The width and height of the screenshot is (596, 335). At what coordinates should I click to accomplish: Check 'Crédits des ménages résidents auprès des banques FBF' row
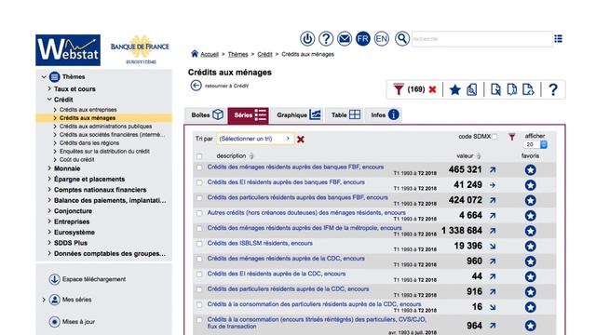coord(199,167)
